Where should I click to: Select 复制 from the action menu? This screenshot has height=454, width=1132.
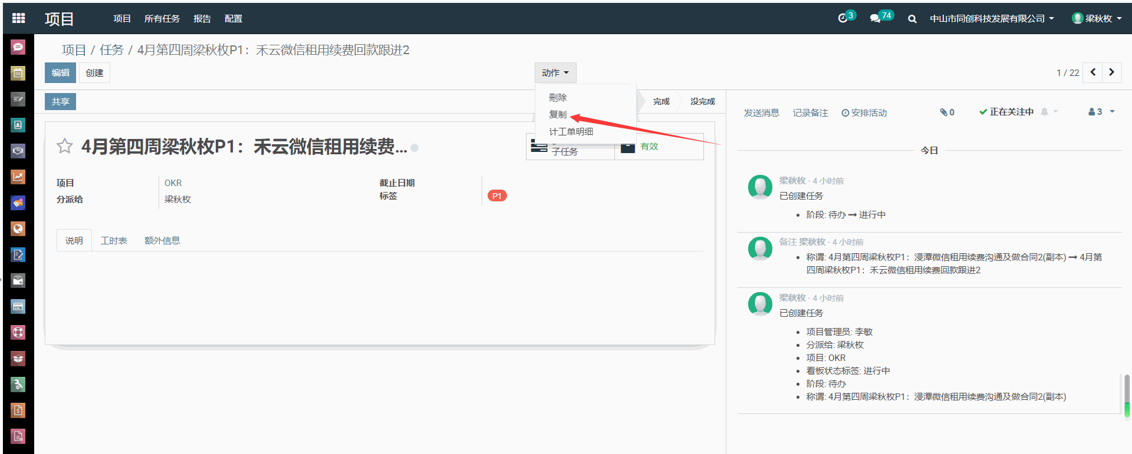(x=557, y=114)
